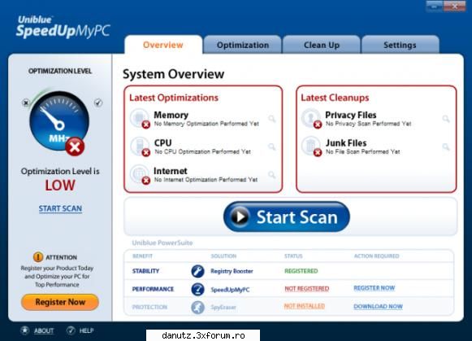Minimize the SpeedUpMyPC window
The height and width of the screenshot is (341, 472).
point(435,6)
